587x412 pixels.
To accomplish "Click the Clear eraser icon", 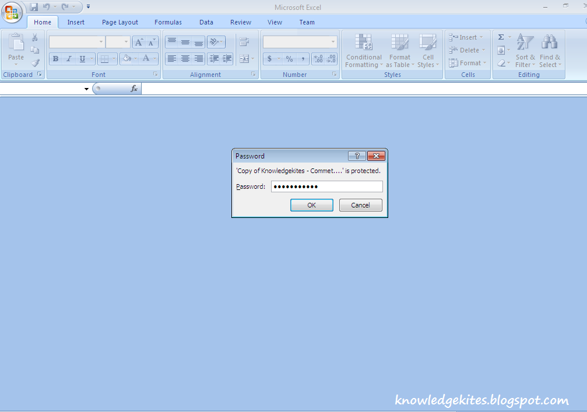I will pyautogui.click(x=501, y=64).
